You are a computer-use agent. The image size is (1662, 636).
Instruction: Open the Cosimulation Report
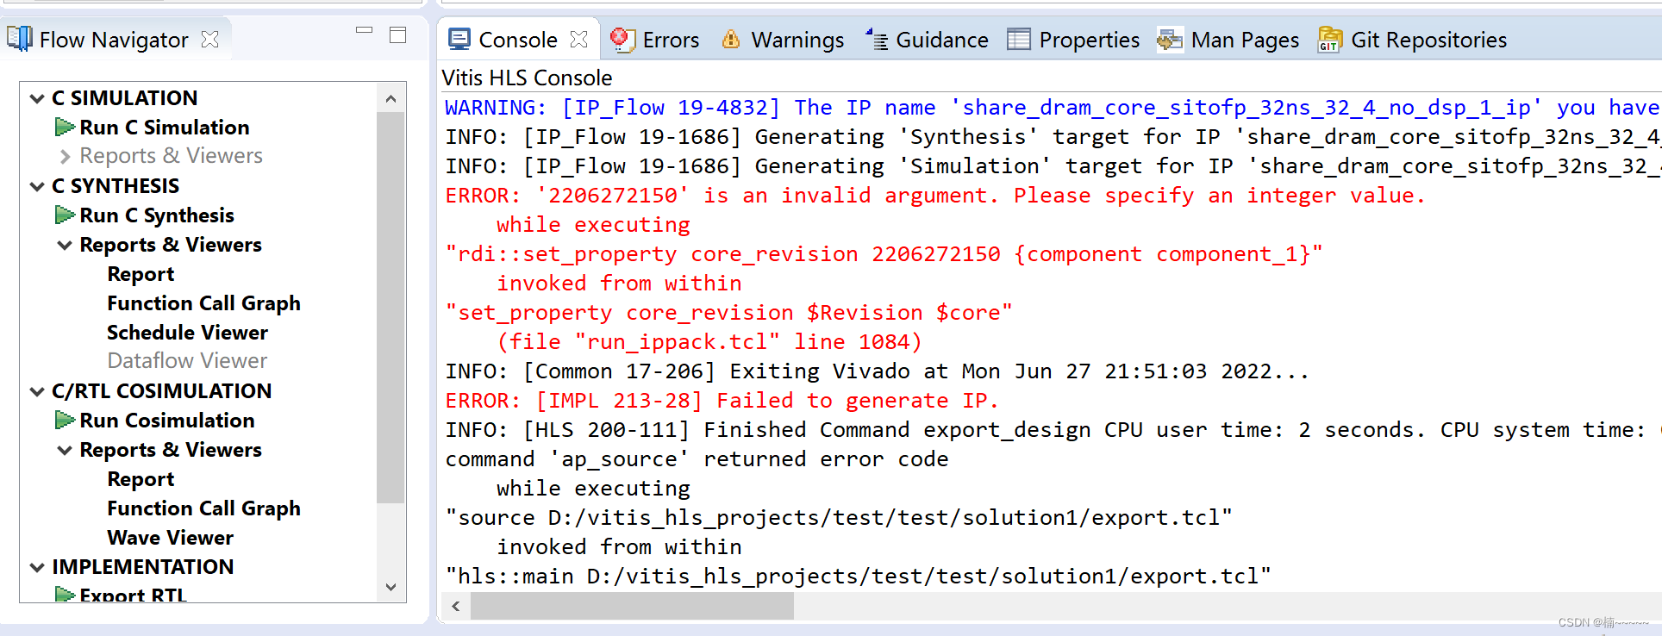(141, 479)
